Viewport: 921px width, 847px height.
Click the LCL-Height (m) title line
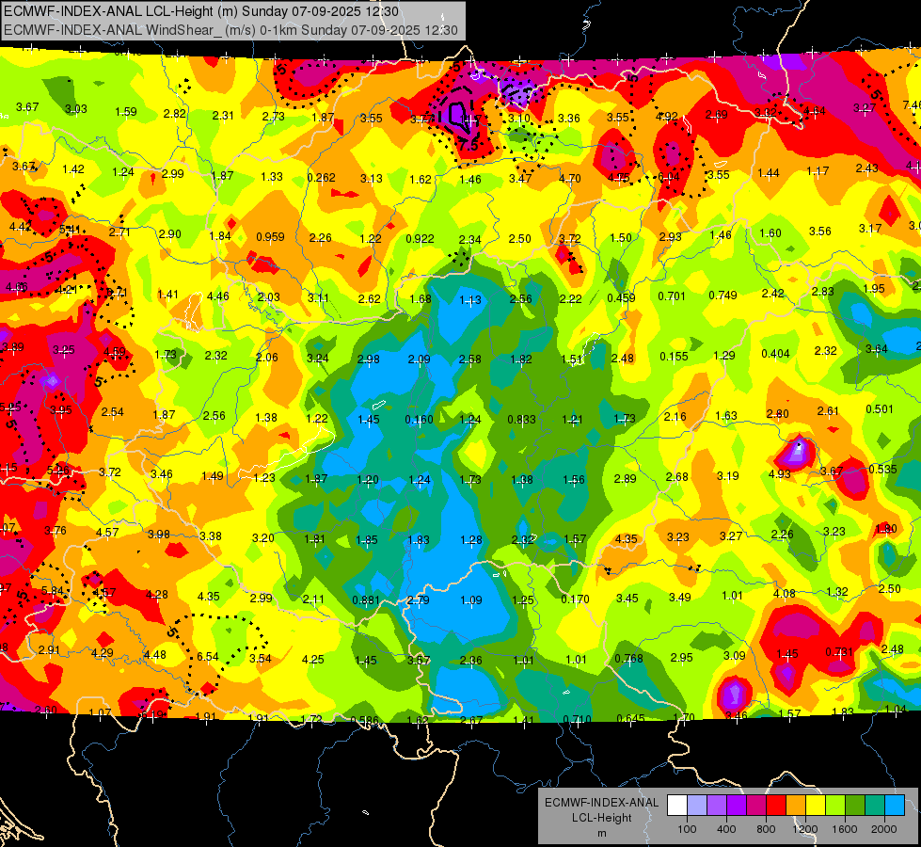pos(202,11)
